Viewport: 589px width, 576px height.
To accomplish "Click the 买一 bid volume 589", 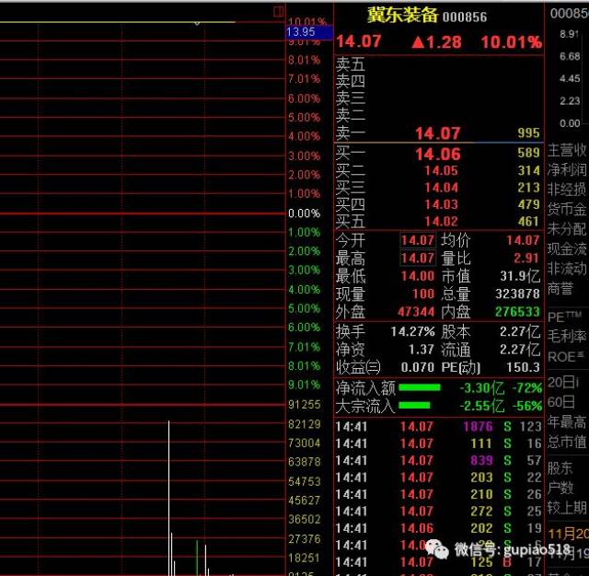I will pyautogui.click(x=528, y=153).
